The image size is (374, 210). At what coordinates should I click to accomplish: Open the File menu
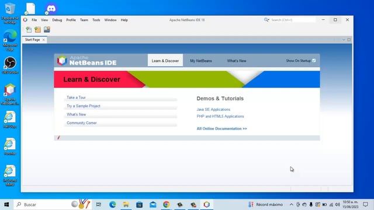point(34,20)
